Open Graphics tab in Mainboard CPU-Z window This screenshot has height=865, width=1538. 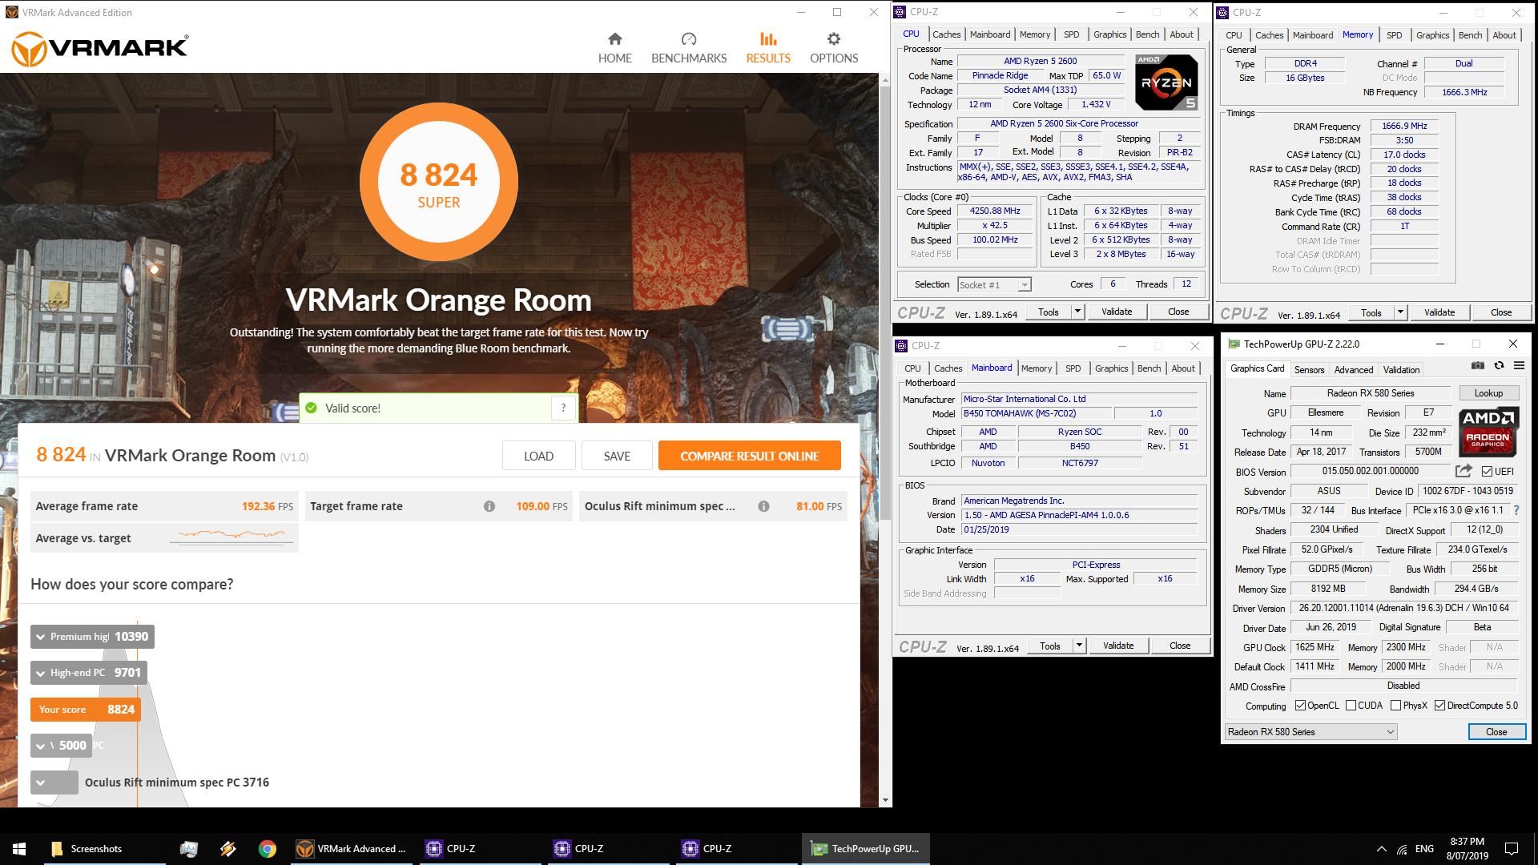[1111, 368]
